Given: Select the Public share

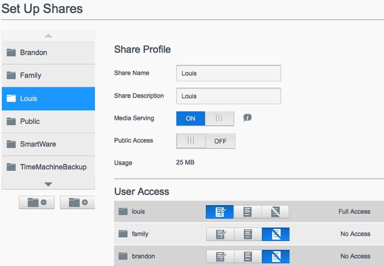Looking at the screenshot, I should click(48, 121).
